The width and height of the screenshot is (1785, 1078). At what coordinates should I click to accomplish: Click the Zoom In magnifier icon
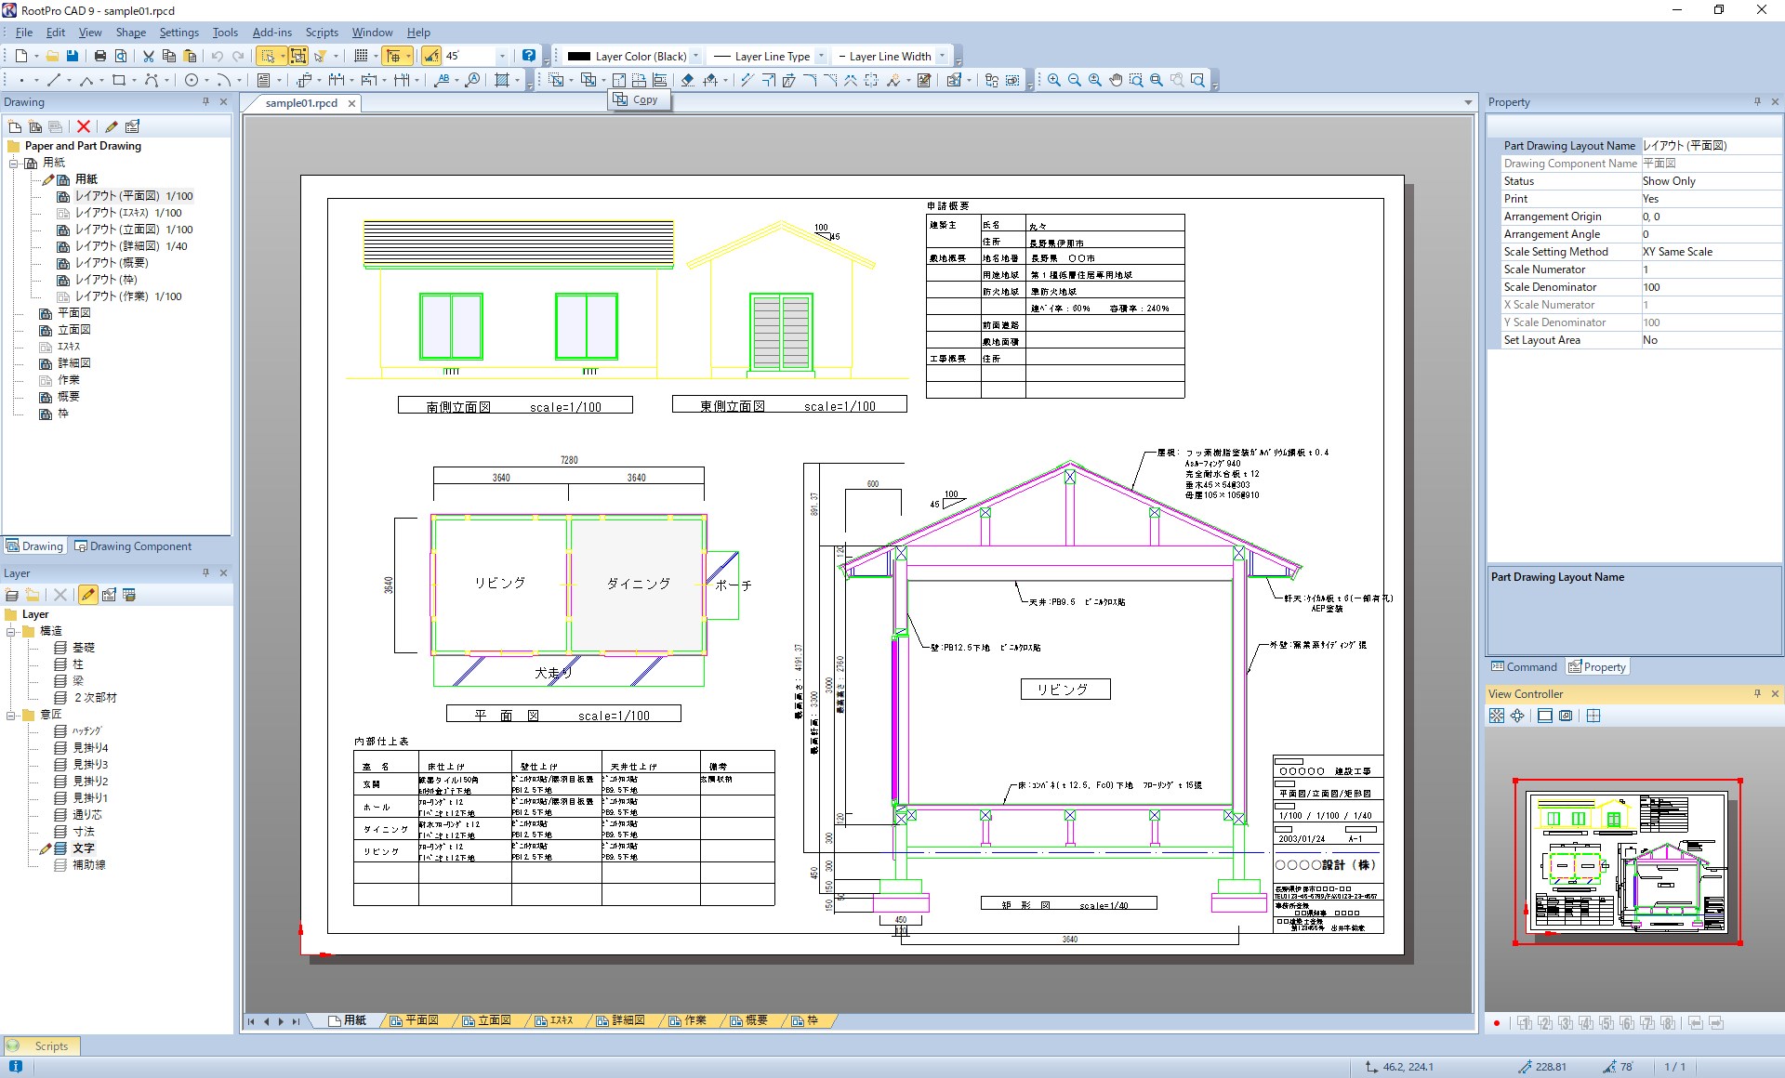click(x=1054, y=80)
